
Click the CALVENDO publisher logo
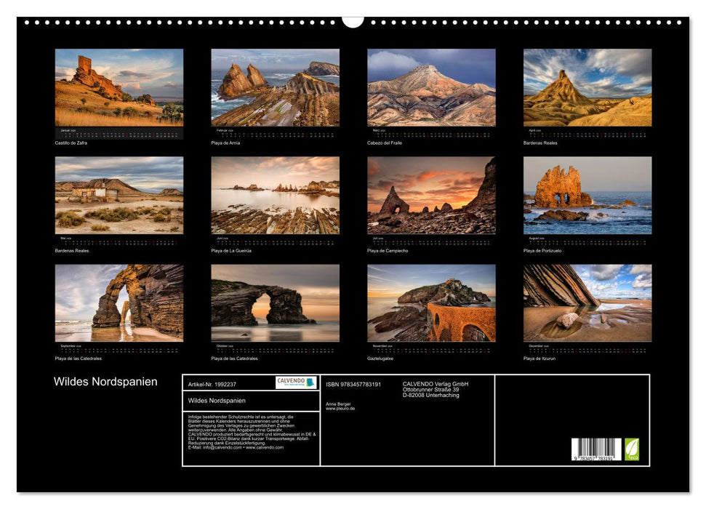[293, 383]
